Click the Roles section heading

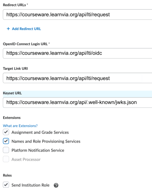click(x=7, y=175)
